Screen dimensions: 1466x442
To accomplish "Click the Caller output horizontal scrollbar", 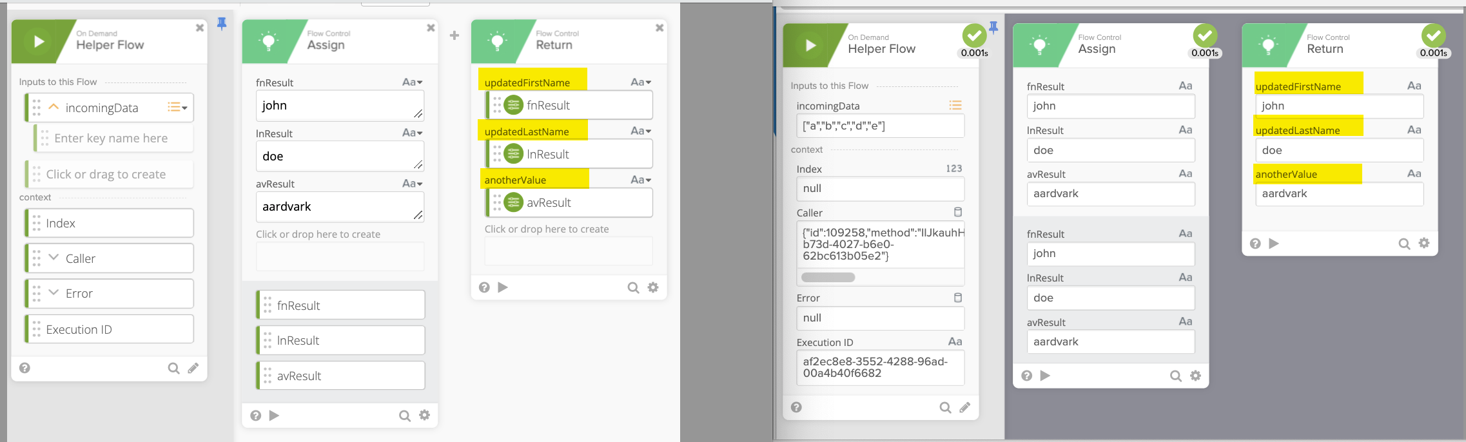I will [828, 278].
